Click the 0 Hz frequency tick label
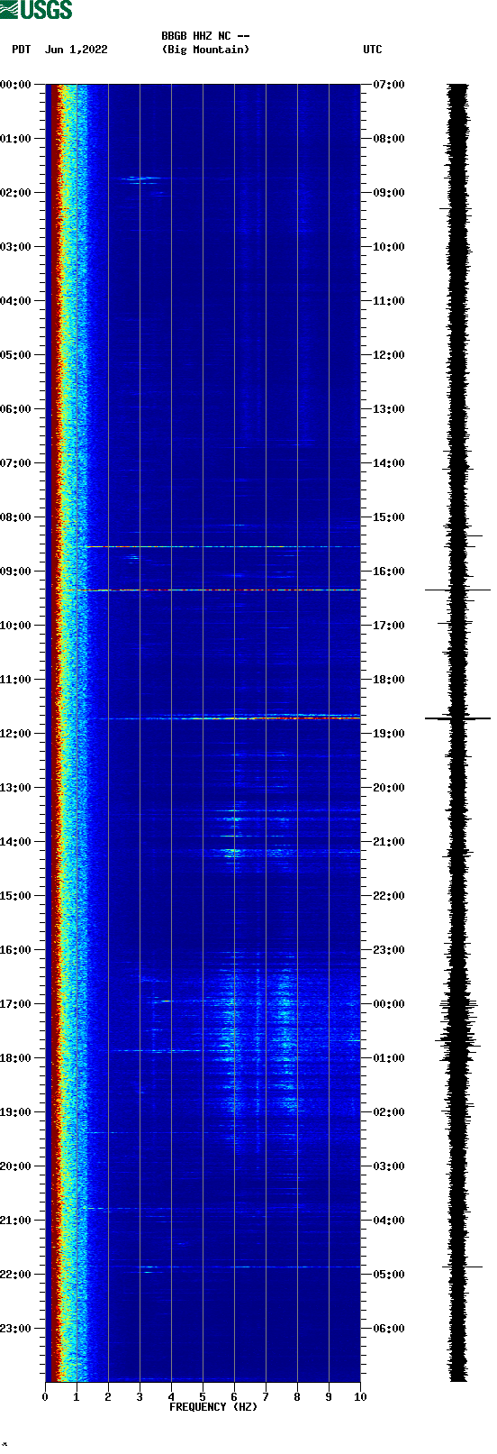 click(x=45, y=1397)
